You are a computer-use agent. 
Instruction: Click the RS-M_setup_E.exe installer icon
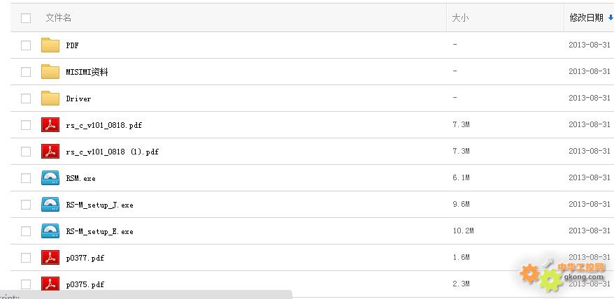[x=50, y=231]
